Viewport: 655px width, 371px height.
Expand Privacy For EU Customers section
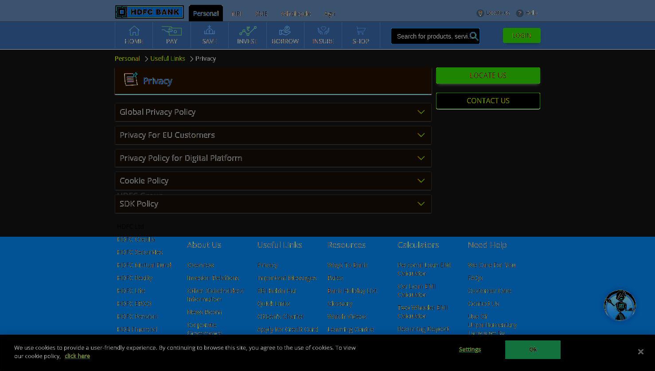pyautogui.click(x=273, y=135)
